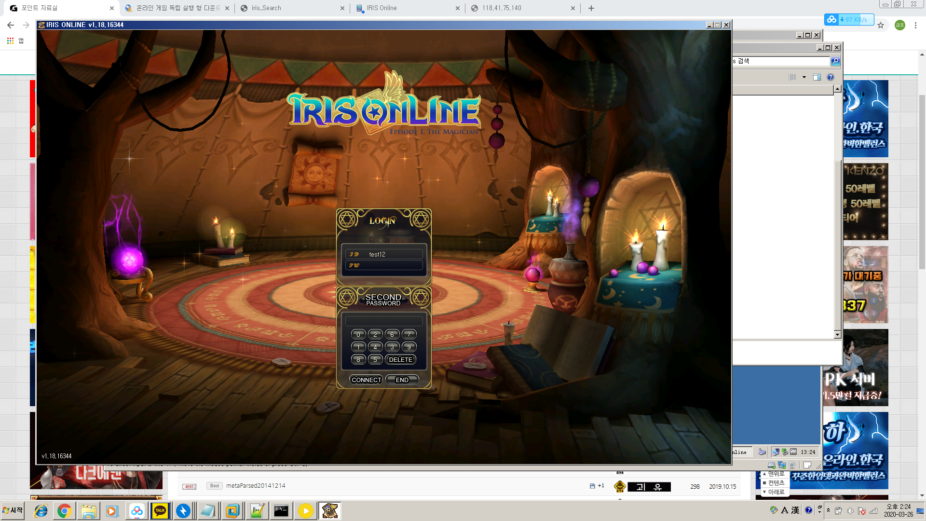Open Explorer help question mark icon
Image resolution: width=926 pixels, height=521 pixels.
(x=830, y=77)
